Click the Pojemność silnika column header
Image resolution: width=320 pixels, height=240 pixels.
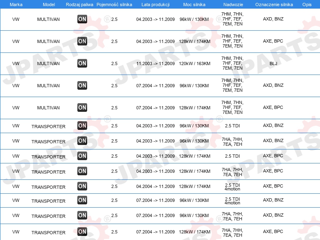point(114,5)
